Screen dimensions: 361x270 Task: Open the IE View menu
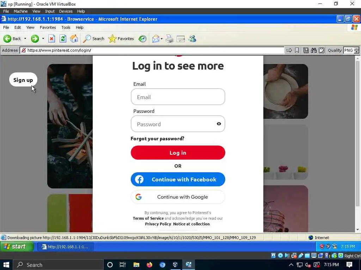[x=30, y=27]
